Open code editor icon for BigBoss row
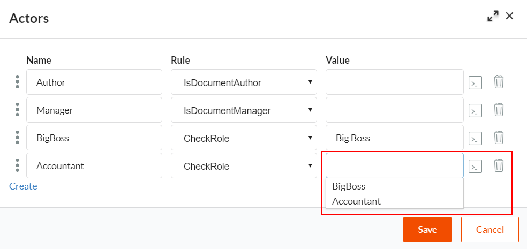This screenshot has width=527, height=249. click(475, 138)
